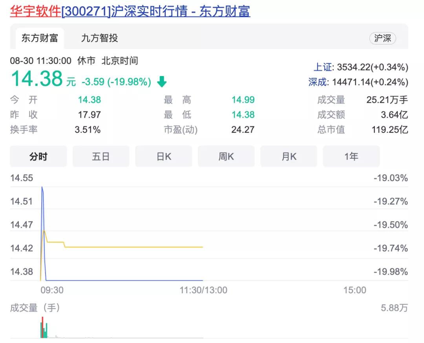The width and height of the screenshot is (424, 343).
Task: Click the current price 14.38 元
Action: [43, 78]
